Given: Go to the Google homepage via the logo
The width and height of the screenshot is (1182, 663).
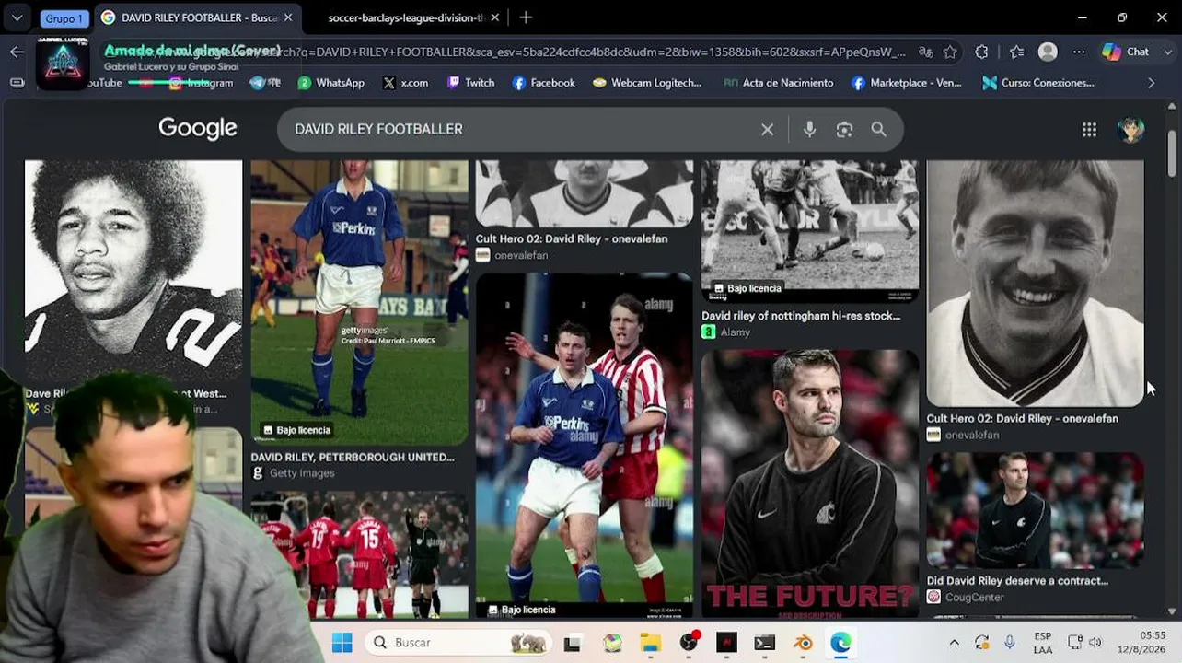Looking at the screenshot, I should [x=198, y=128].
